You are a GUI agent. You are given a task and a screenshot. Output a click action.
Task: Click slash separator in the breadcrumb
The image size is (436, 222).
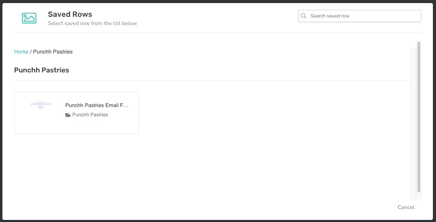31,52
